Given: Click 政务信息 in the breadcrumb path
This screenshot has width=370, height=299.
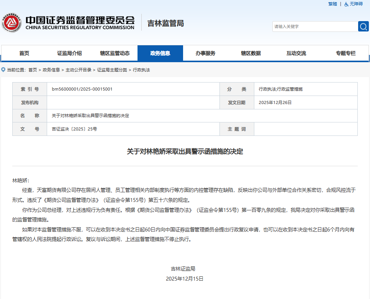Looking at the screenshot, I should coord(51,70).
